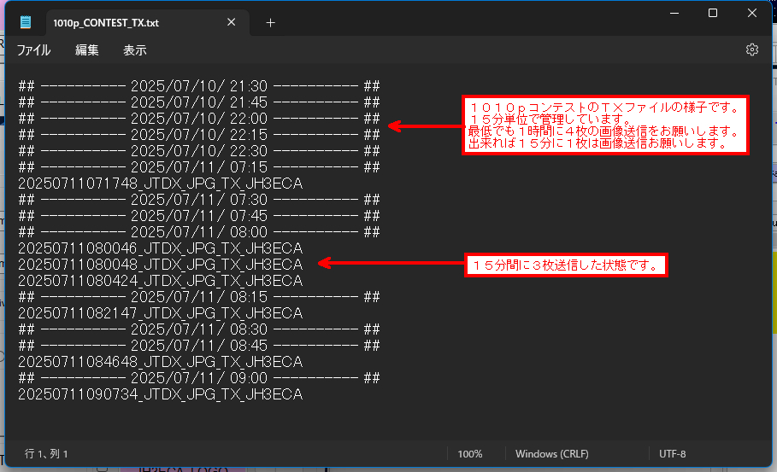The width and height of the screenshot is (777, 472).
Task: Minimize the Notepad window
Action: point(674,14)
